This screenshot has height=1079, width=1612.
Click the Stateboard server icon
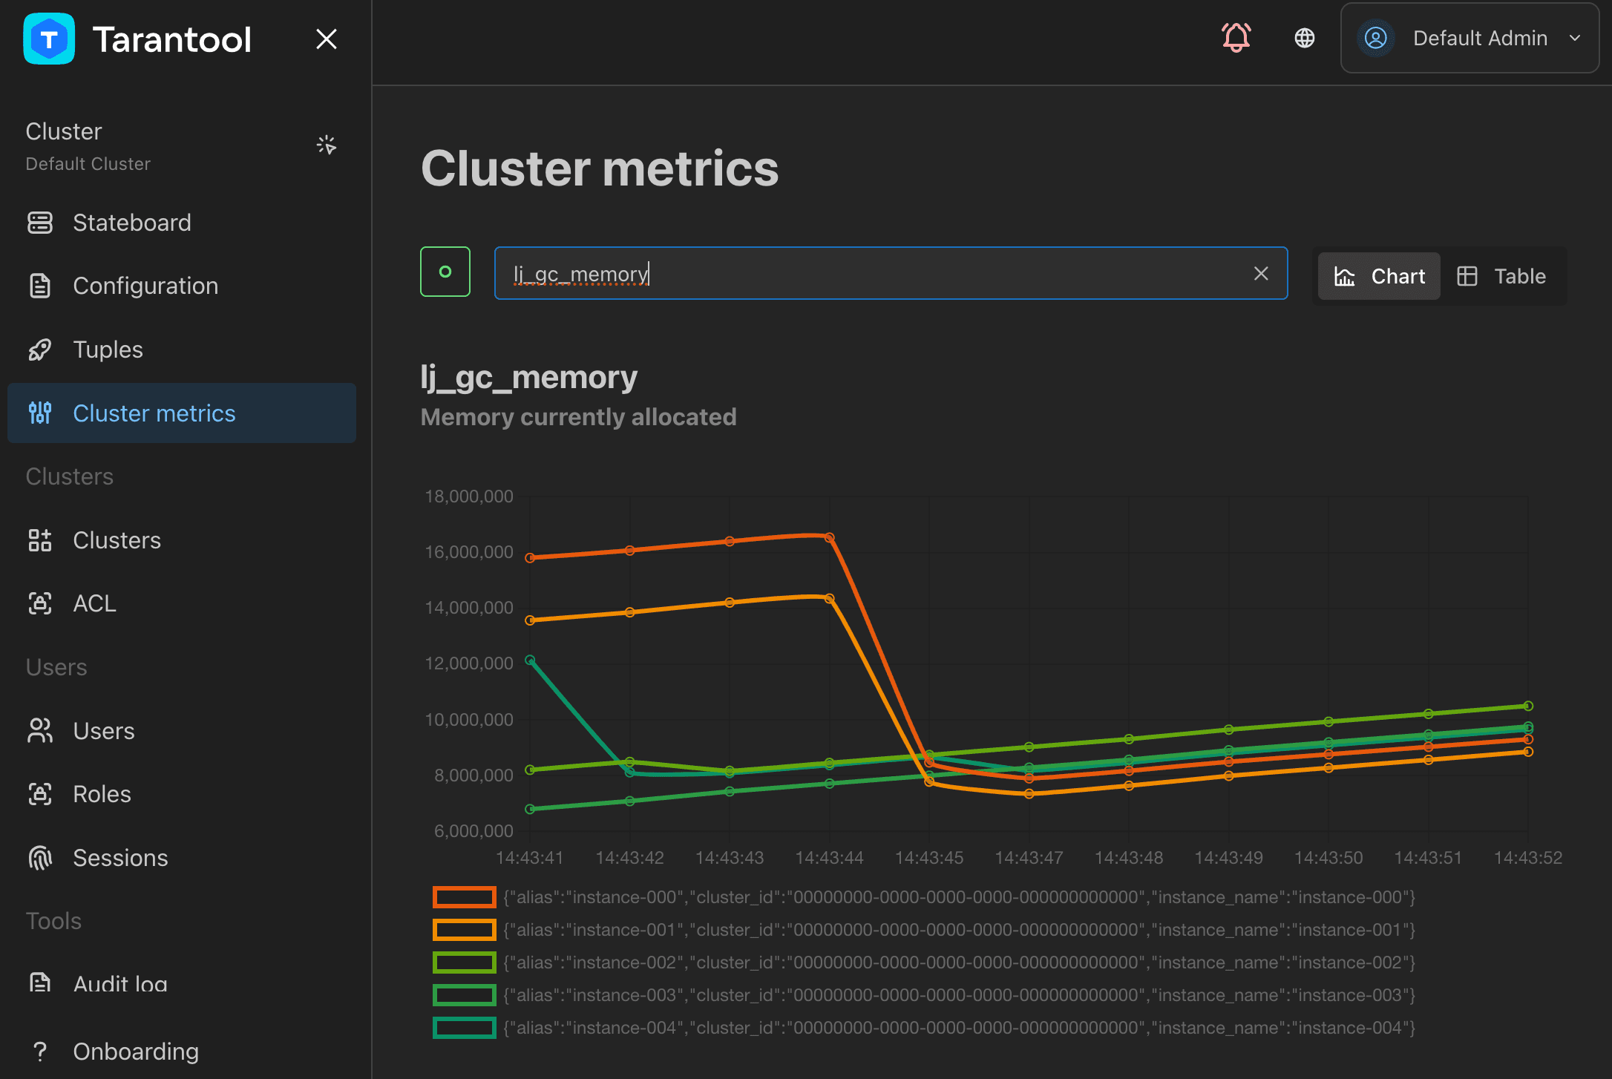[40, 223]
